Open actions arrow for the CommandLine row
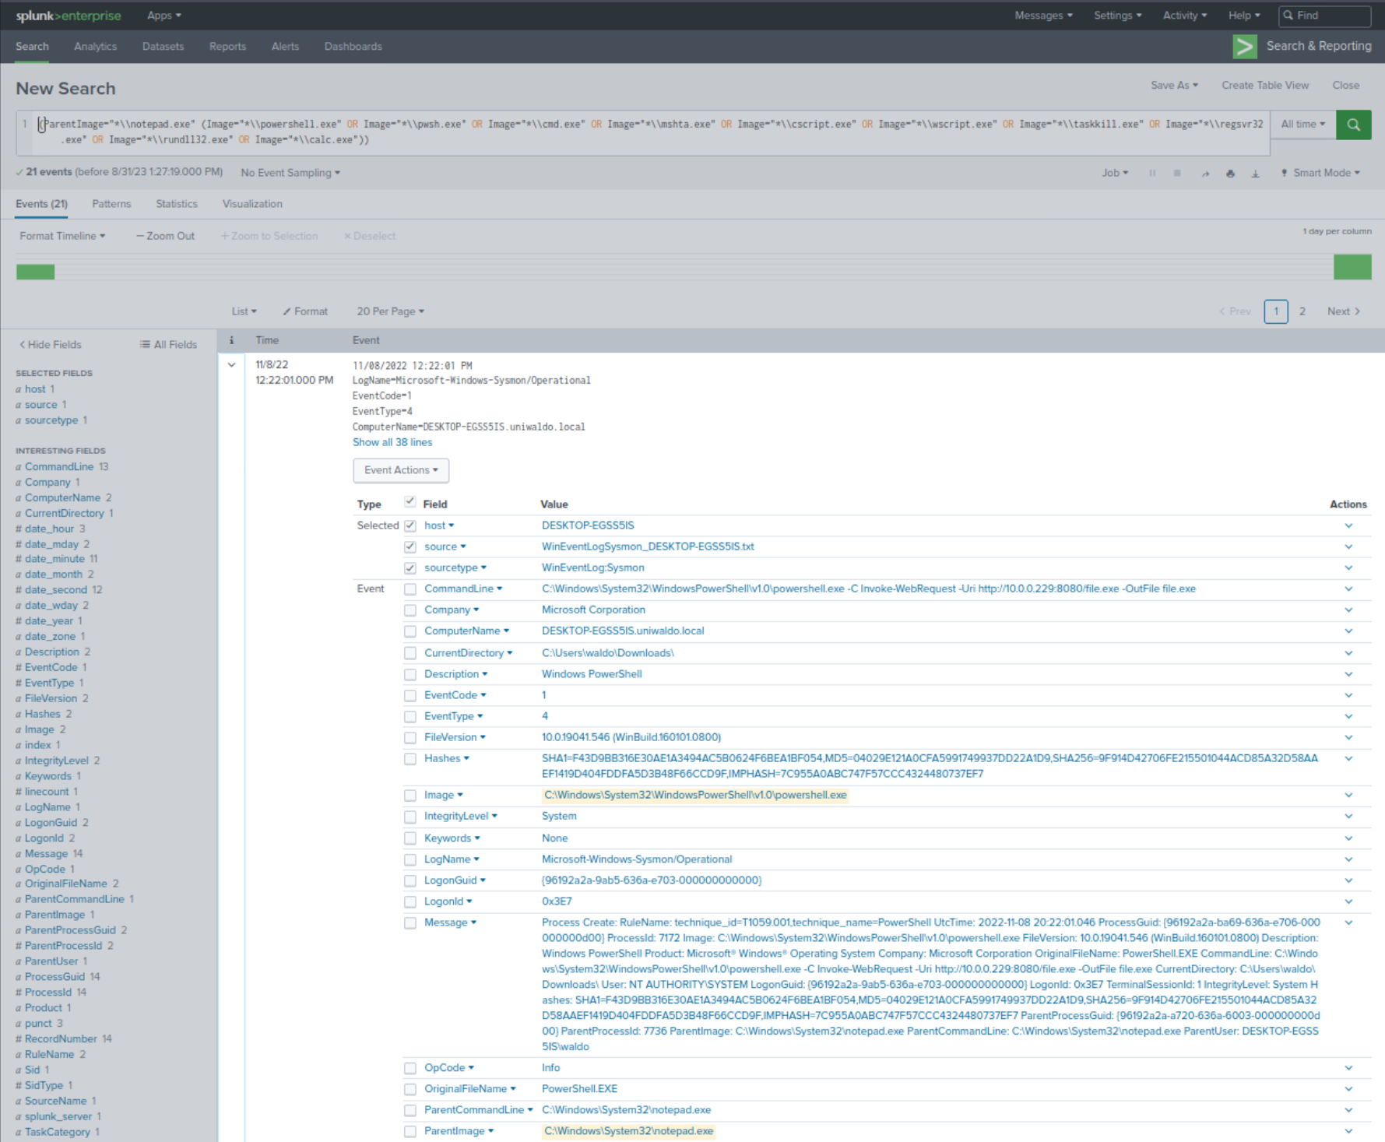 (x=1348, y=589)
